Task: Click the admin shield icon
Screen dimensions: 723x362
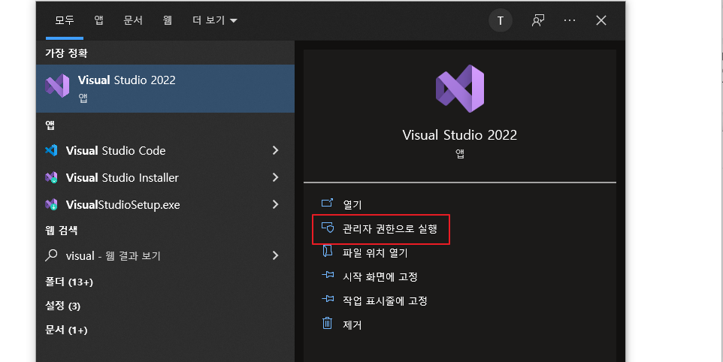Action: pos(328,228)
